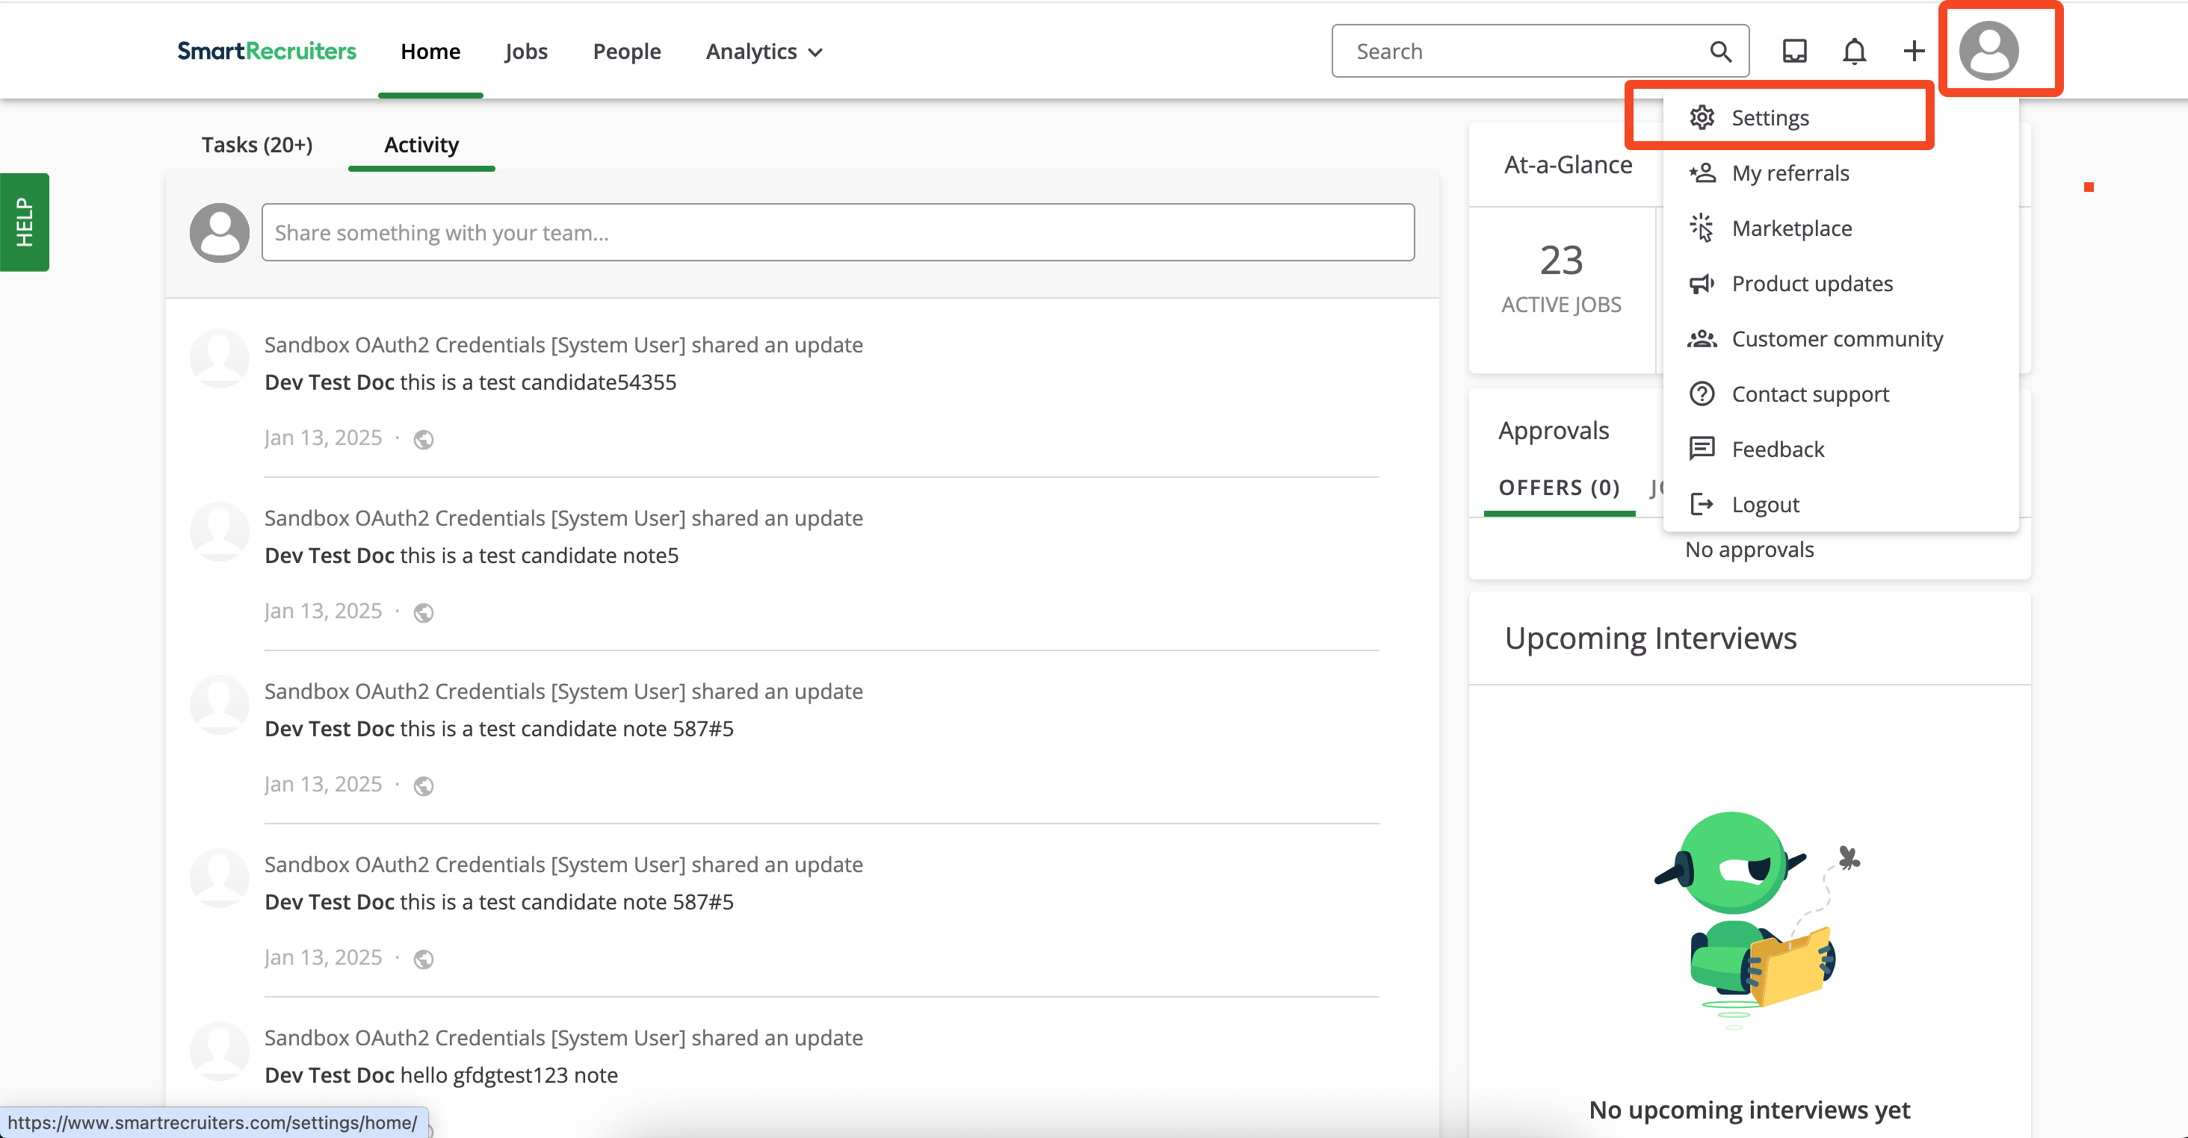Switch to Tasks (20+) tab
The width and height of the screenshot is (2188, 1138).
pos(256,145)
